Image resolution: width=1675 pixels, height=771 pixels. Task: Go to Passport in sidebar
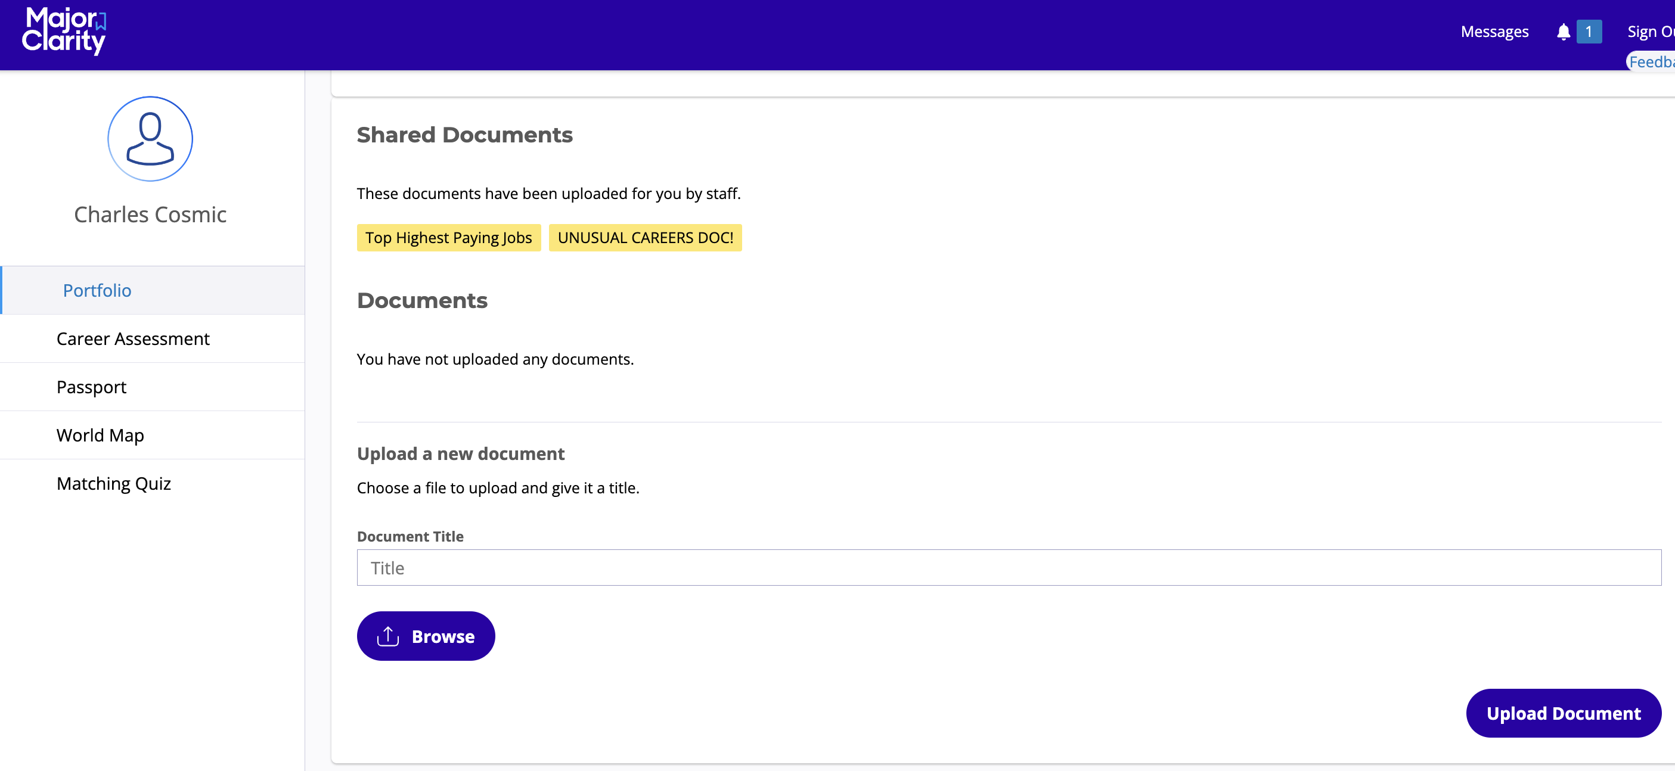[91, 387]
